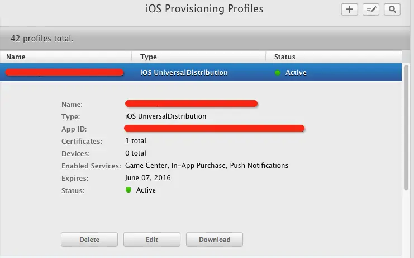The image size is (414, 258).
Task: Open the edit profiles list icon
Action: pos(371,10)
